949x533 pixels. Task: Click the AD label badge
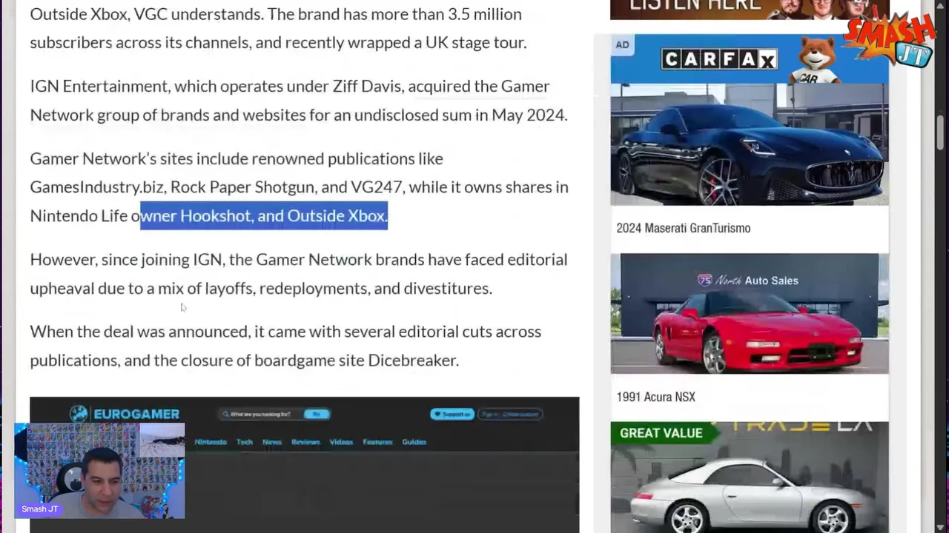pyautogui.click(x=622, y=45)
